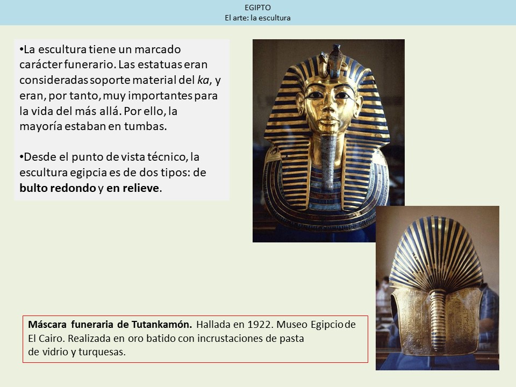Click the bold caption 'Máscara funeraria de Tutankamón.'
Image resolution: width=516 pixels, height=387 pixels.
pyautogui.click(x=110, y=325)
